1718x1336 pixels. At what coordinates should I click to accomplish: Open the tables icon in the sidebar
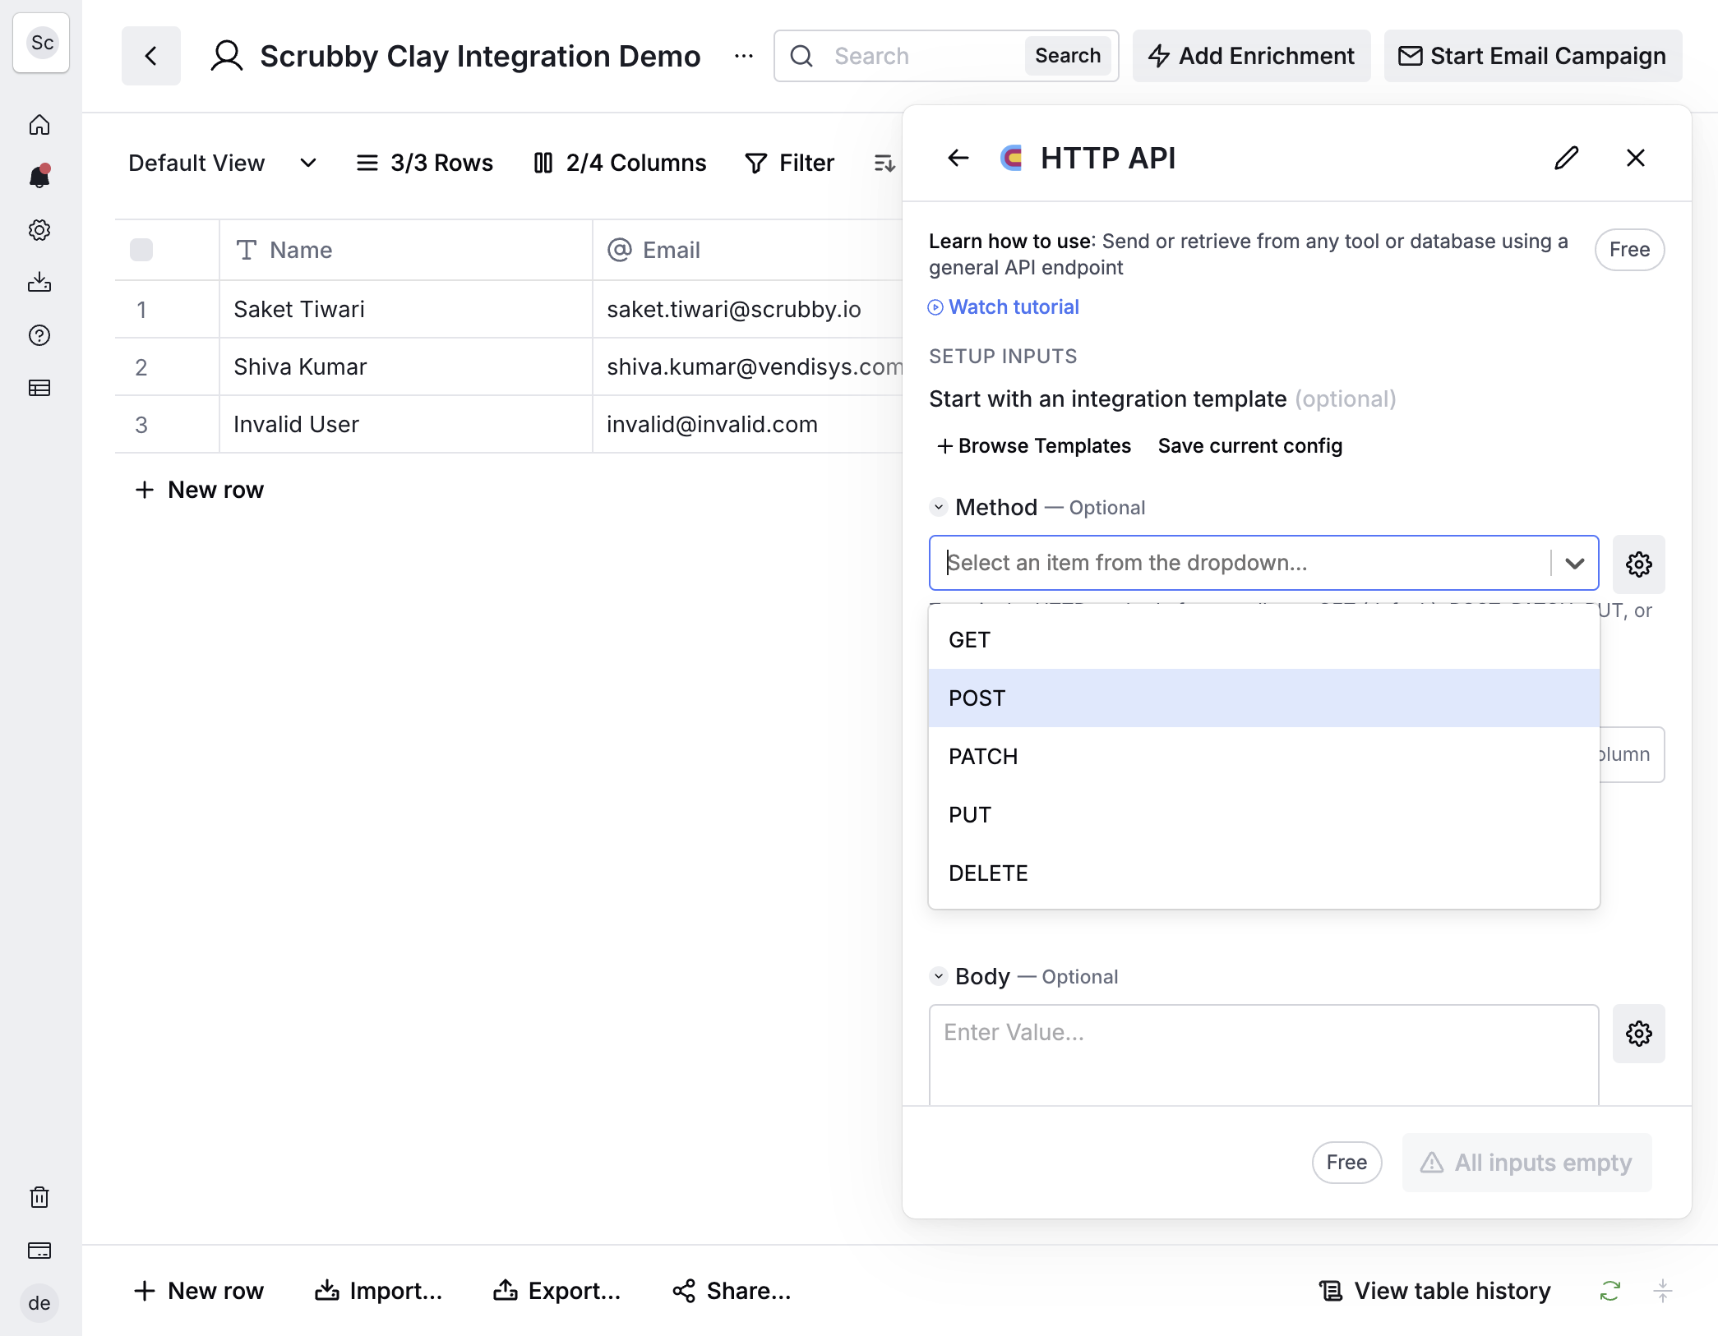(39, 388)
